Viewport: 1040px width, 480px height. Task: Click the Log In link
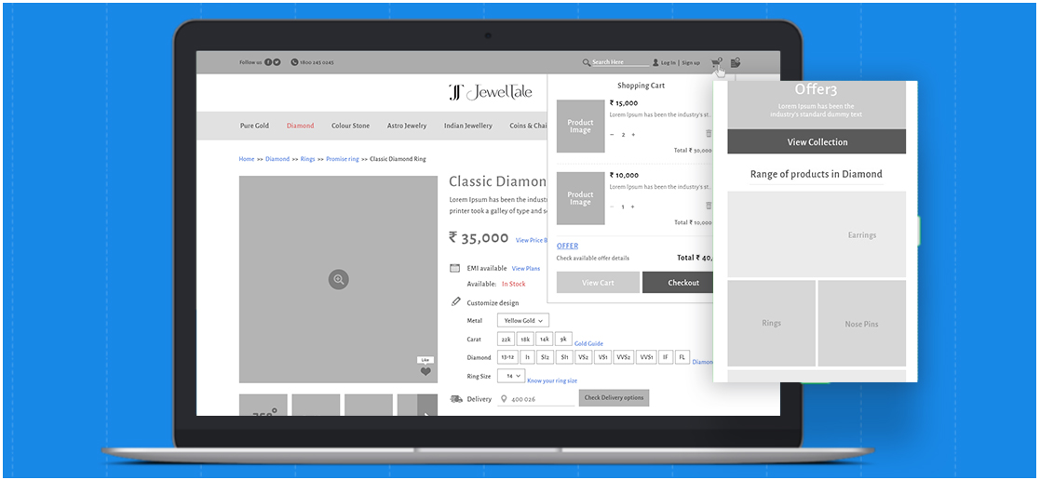[669, 63]
